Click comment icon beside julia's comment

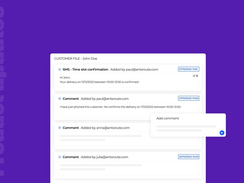(60, 157)
